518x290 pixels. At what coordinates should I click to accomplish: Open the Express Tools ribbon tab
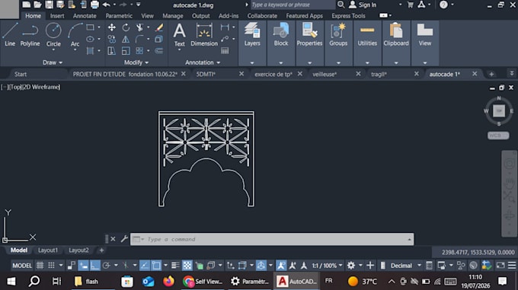[348, 15]
